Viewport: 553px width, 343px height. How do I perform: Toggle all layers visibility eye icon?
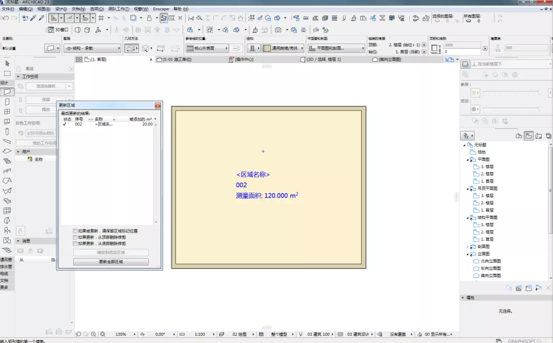pos(469,21)
